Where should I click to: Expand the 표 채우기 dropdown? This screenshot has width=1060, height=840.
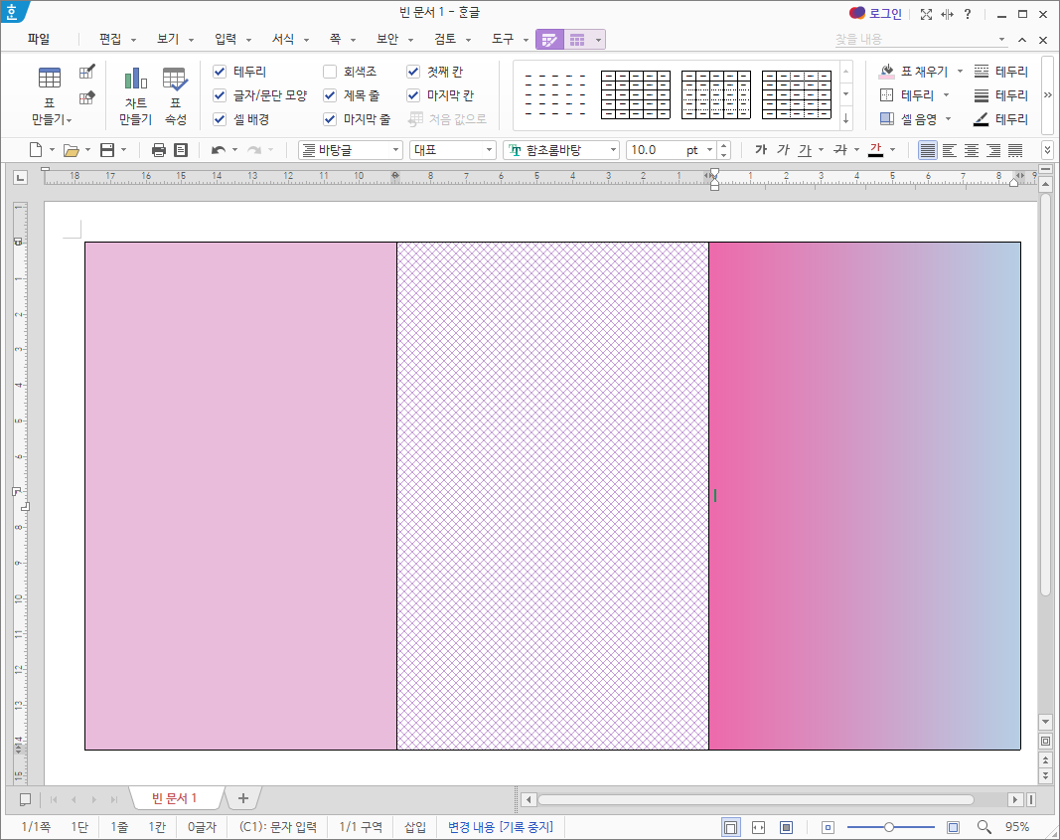[960, 72]
